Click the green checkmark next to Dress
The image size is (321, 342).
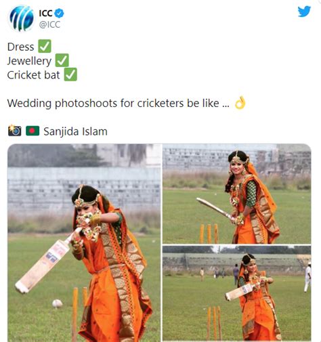[x=45, y=46]
